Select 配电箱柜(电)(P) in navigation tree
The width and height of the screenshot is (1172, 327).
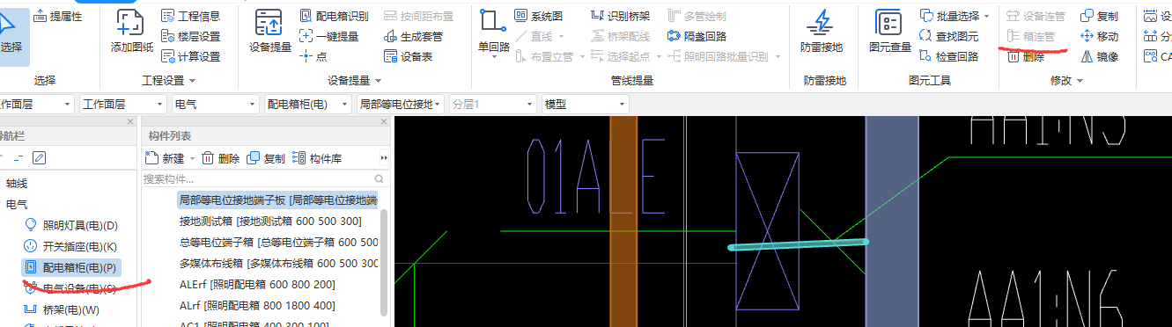tap(71, 267)
